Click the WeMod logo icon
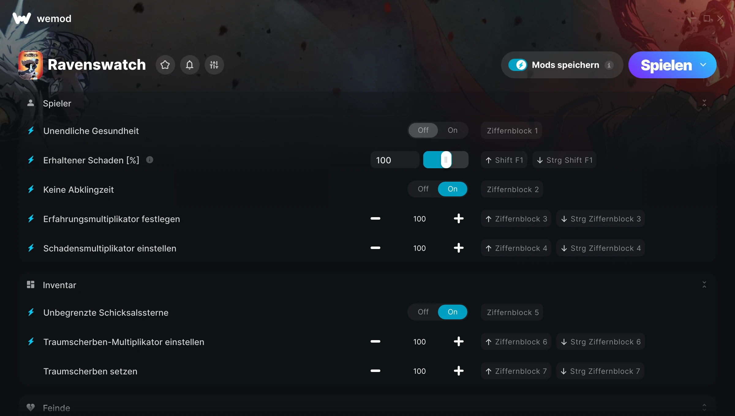Image resolution: width=735 pixels, height=416 pixels. tap(21, 18)
